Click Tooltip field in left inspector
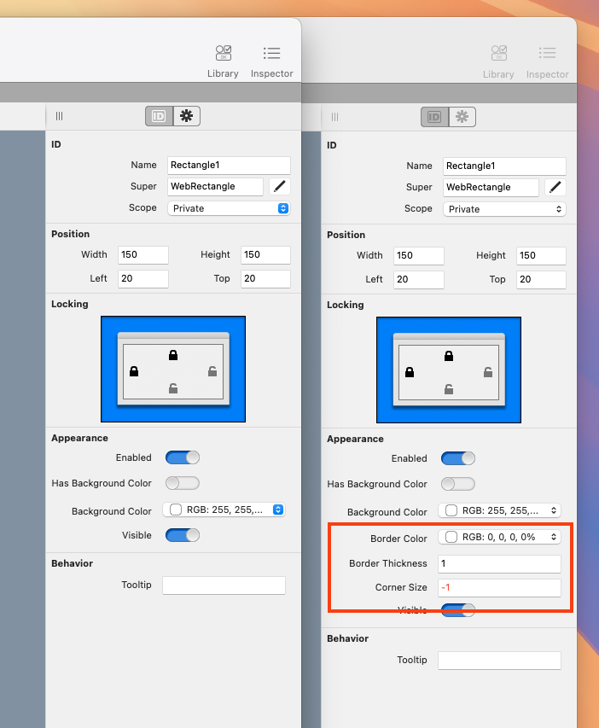Screen dimensions: 599x728 224,585
